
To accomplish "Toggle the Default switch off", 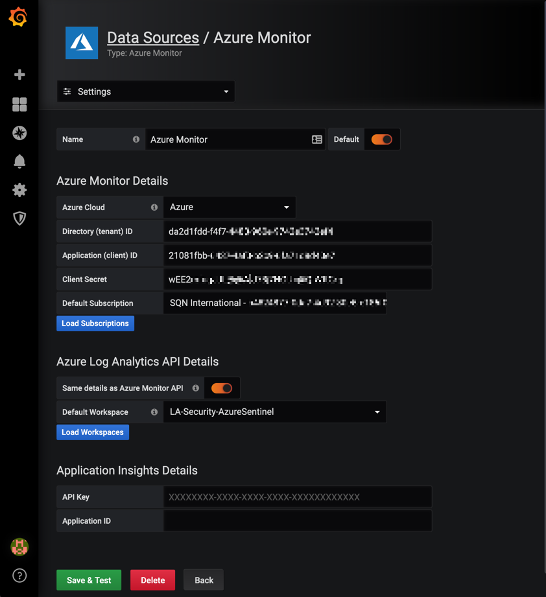I will (x=382, y=139).
